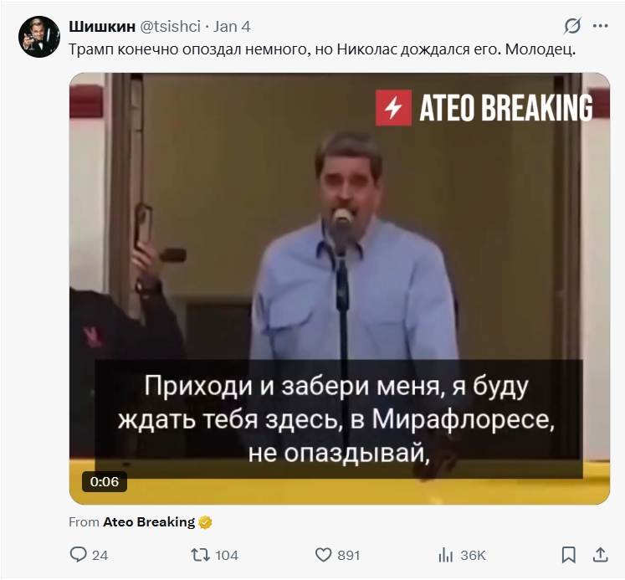Click the 891 likes count

tap(348, 555)
